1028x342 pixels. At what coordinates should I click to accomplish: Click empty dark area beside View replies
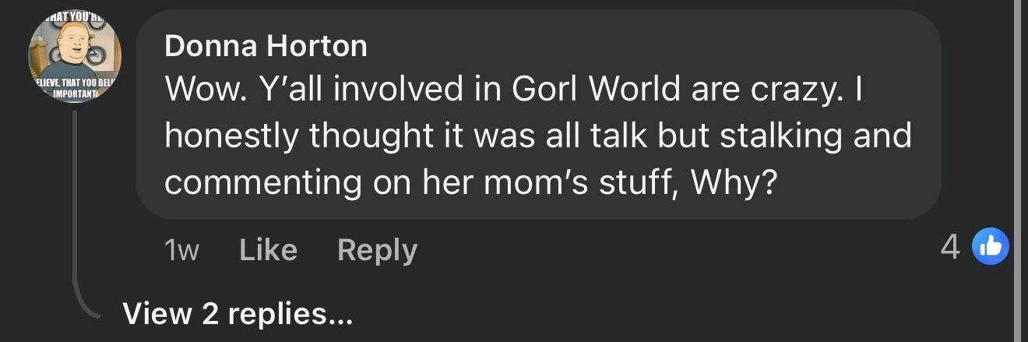pos(623,313)
